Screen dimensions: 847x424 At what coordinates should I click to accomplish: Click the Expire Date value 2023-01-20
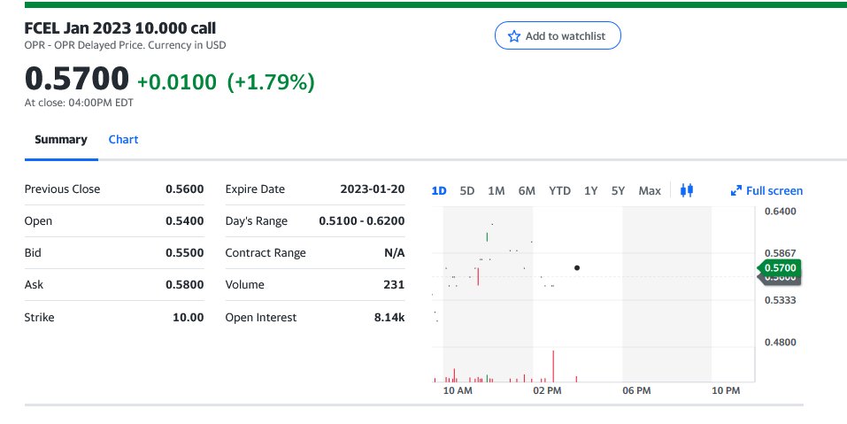pos(373,189)
